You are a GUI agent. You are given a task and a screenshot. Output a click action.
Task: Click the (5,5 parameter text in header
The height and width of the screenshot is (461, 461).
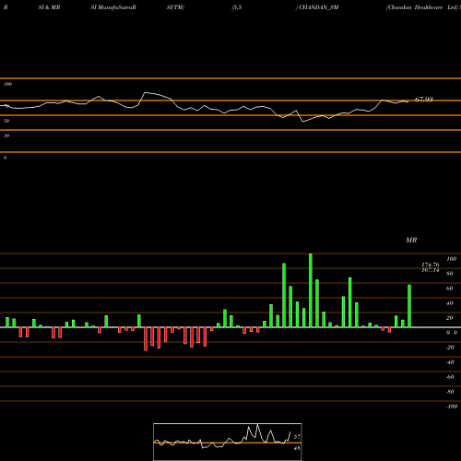coord(237,7)
